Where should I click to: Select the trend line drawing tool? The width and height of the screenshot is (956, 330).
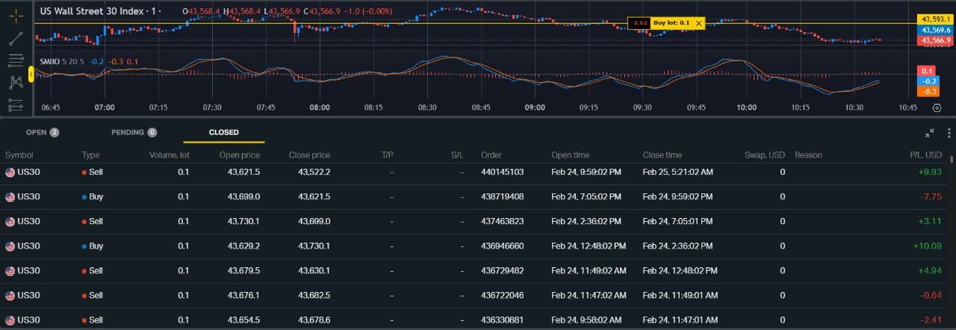click(x=16, y=39)
